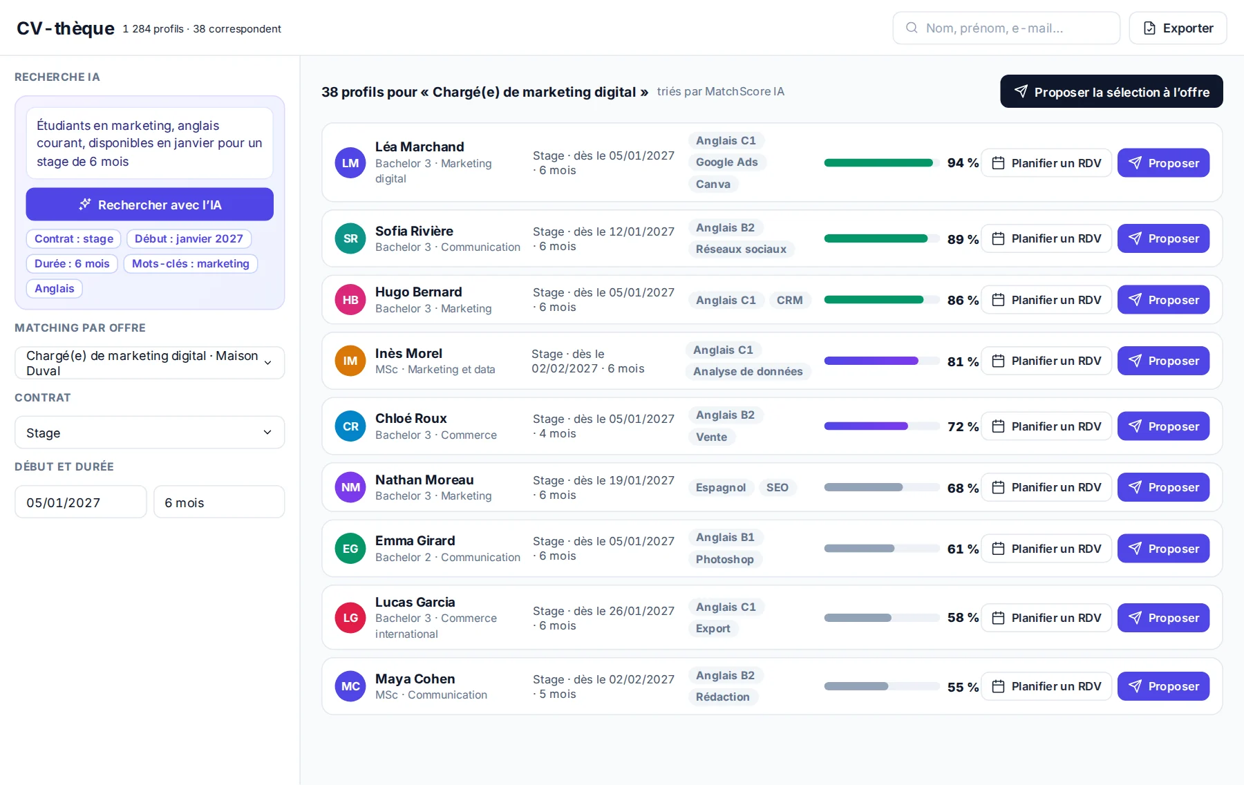Click EG avatar of Emma Girard

click(350, 549)
